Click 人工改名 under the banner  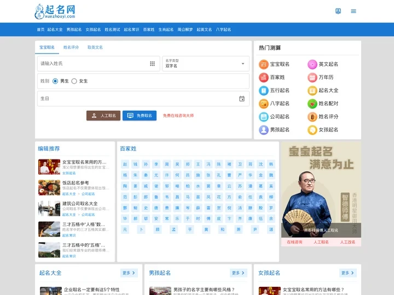click(348, 242)
